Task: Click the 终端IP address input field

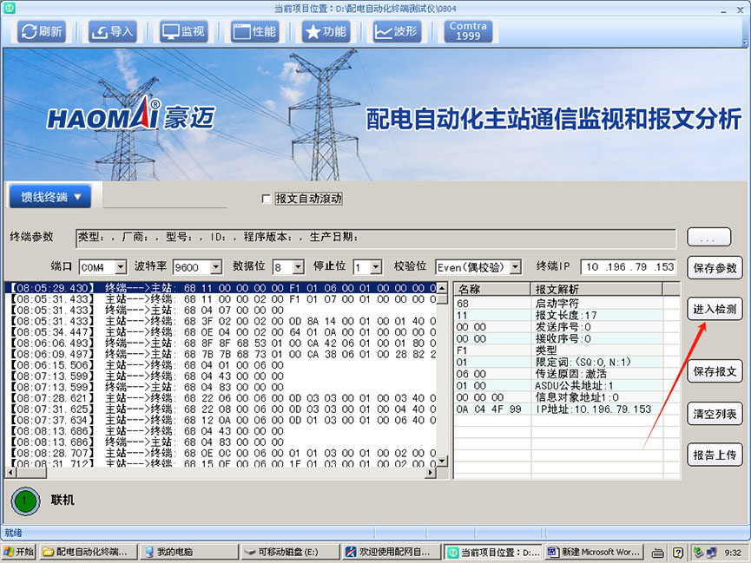Action: click(x=629, y=267)
